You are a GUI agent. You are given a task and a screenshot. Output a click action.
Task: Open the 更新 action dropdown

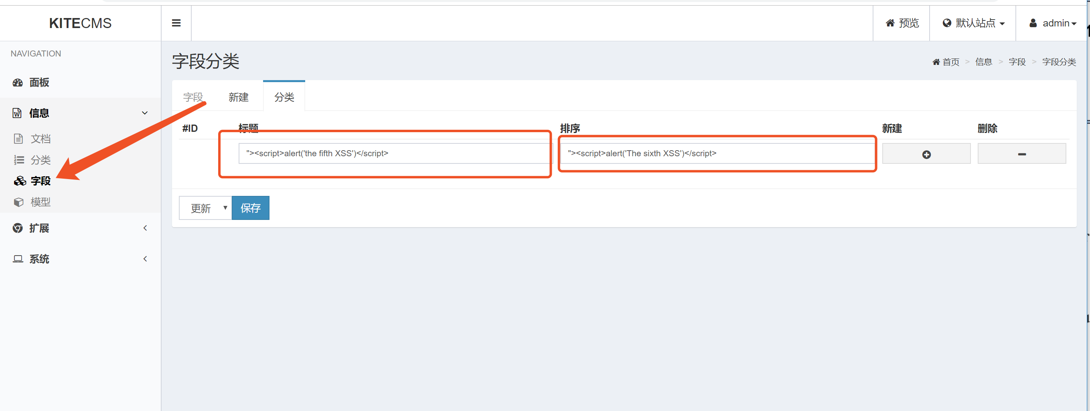[205, 208]
